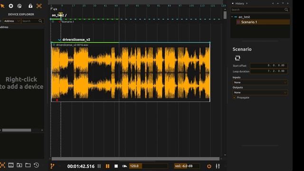Click the grey global play/pause button
Image resolution: width=304 pixels, height=171 pixels.
click(x=99, y=166)
